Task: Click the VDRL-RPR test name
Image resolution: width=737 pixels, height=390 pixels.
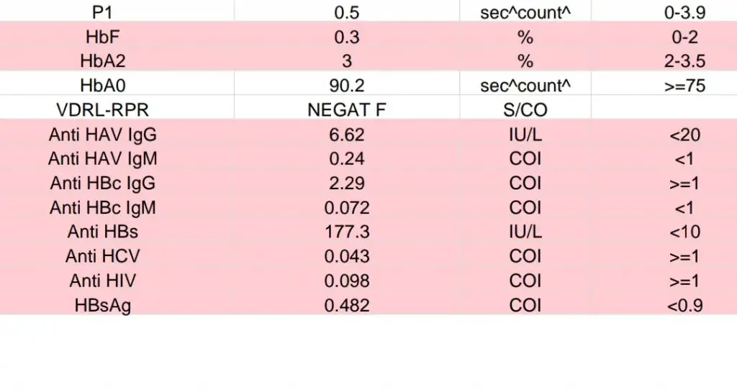Action: (102, 110)
